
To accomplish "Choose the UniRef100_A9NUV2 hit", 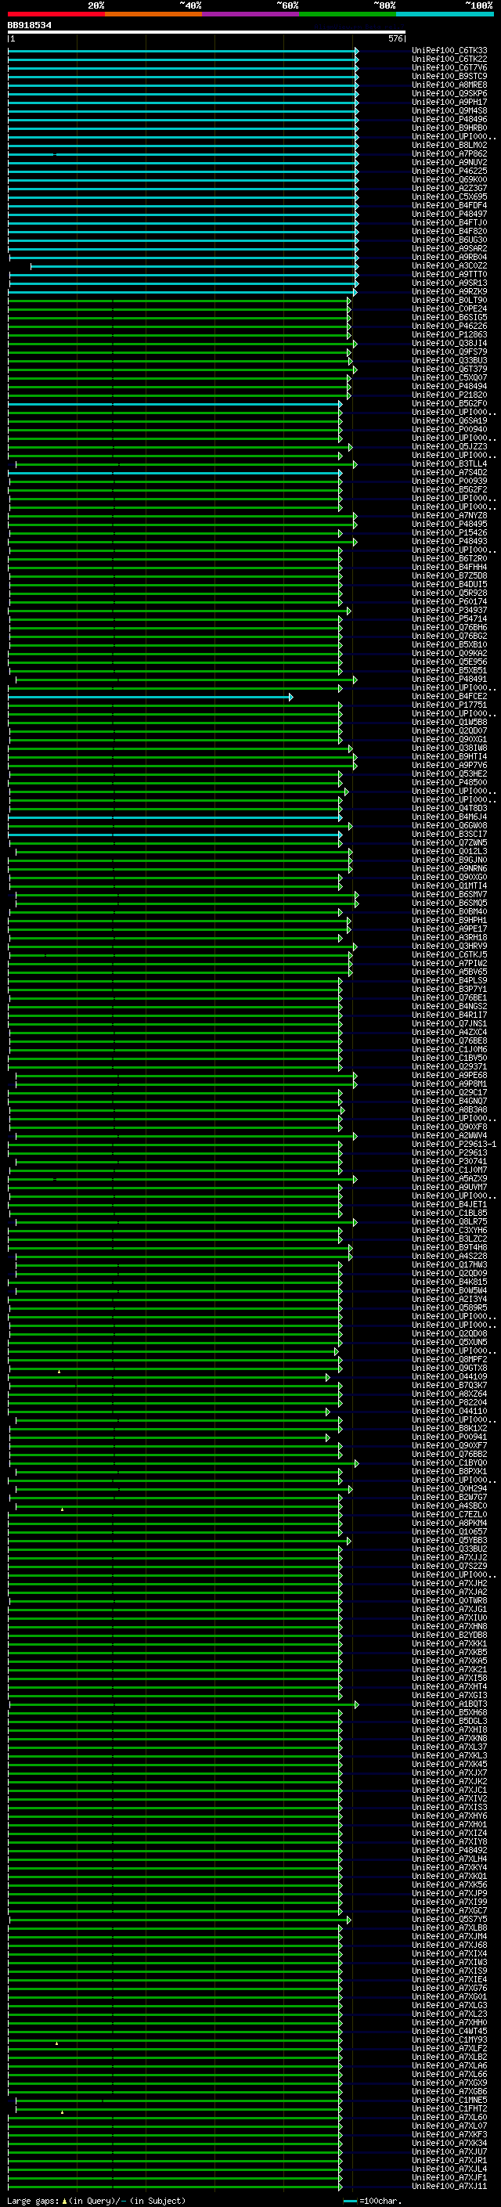I will coord(449,162).
